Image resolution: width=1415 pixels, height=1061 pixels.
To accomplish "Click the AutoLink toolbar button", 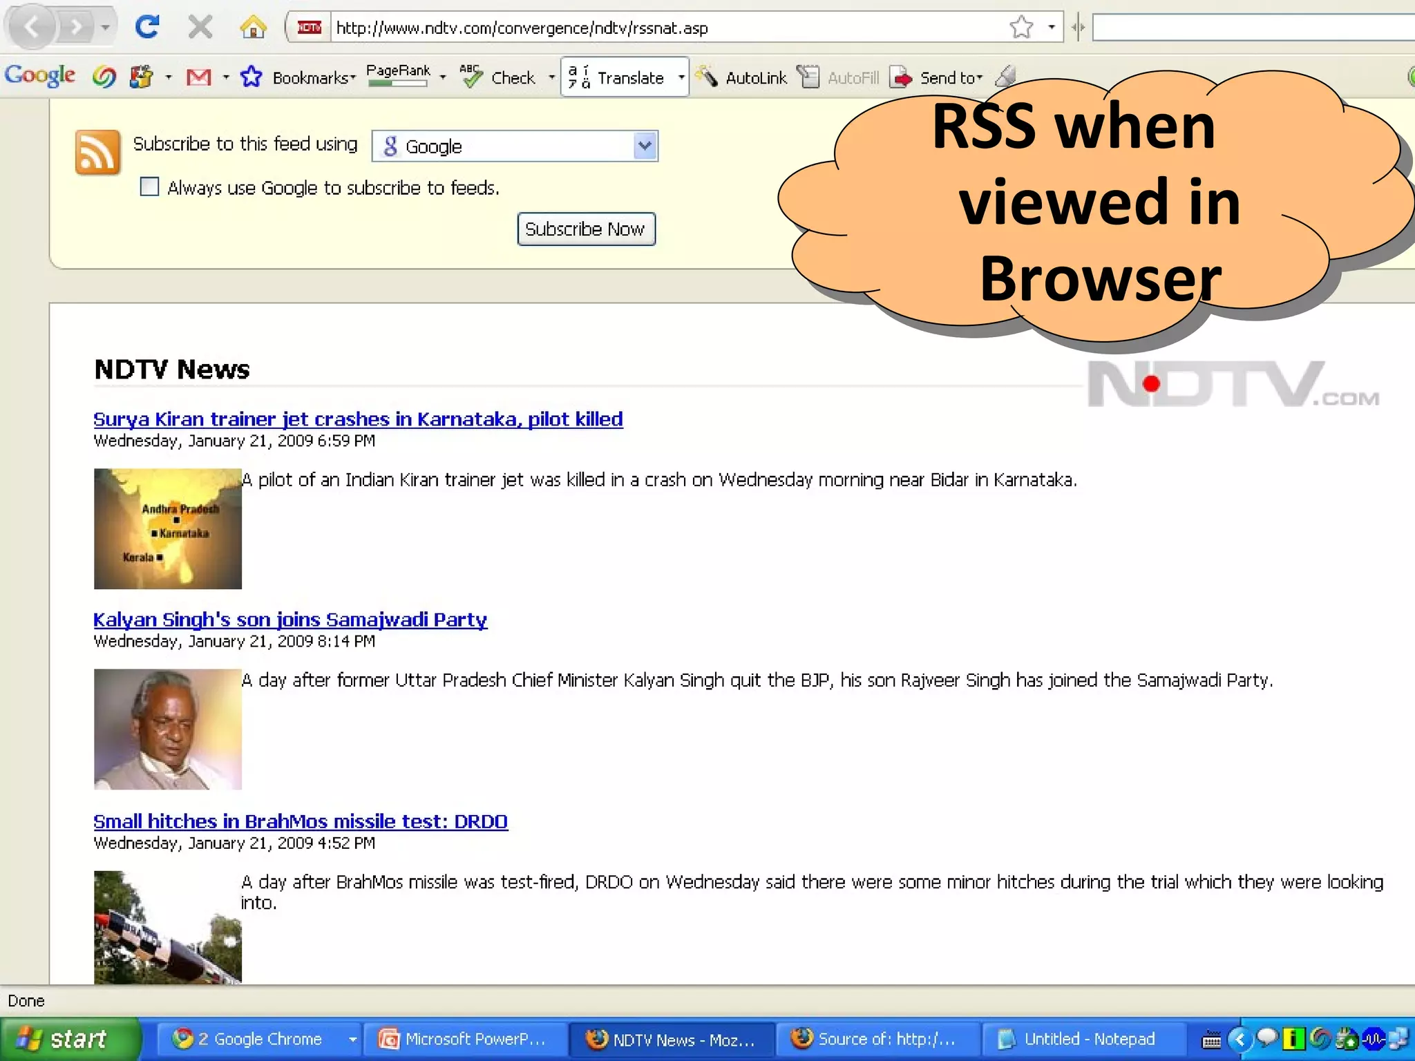I will (x=741, y=77).
